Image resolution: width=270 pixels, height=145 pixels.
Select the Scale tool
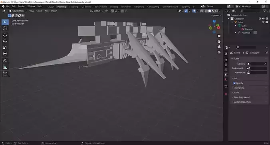coord(5,48)
